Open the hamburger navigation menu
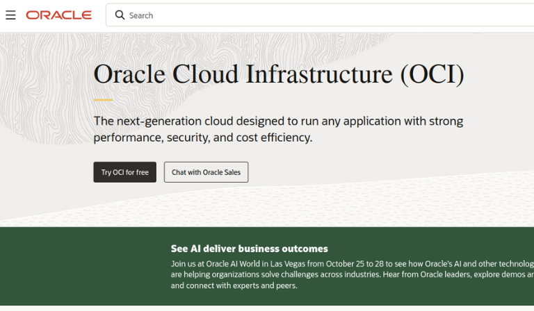The height and width of the screenshot is (311, 534). pyautogui.click(x=10, y=15)
